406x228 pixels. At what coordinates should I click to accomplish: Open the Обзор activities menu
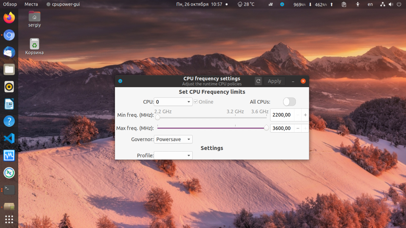pyautogui.click(x=10, y=4)
